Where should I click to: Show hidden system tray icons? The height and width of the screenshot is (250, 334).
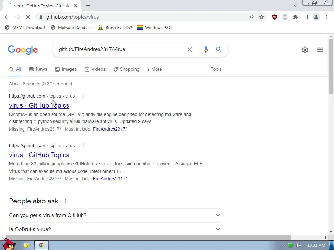tap(282, 245)
